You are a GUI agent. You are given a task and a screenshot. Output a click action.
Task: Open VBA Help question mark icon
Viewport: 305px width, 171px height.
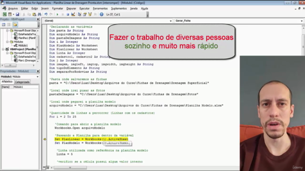102,14
